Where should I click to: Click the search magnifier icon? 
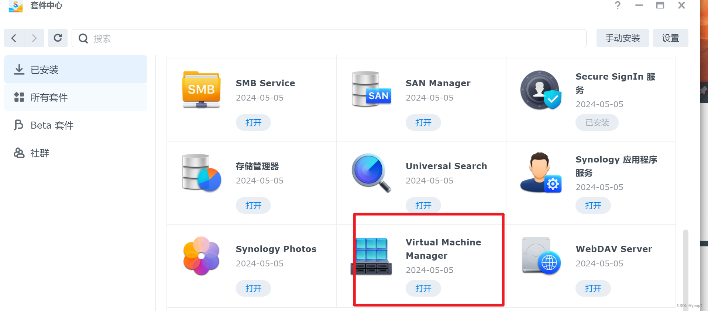click(83, 38)
